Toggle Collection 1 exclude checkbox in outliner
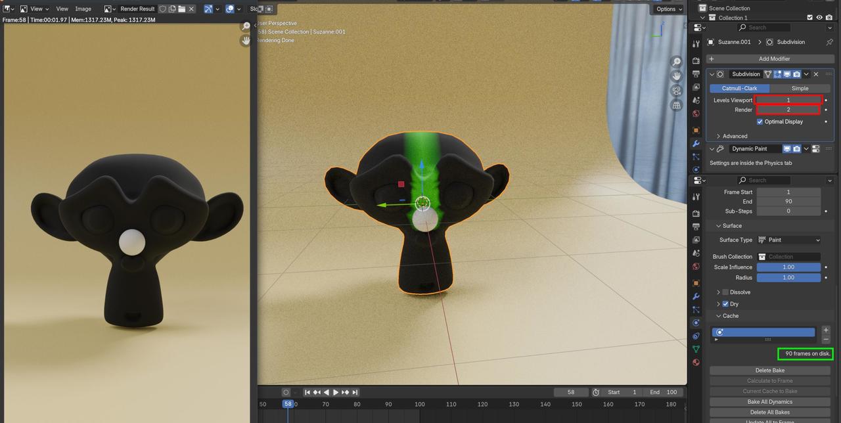Viewport: 841px width, 423px height. pos(809,18)
